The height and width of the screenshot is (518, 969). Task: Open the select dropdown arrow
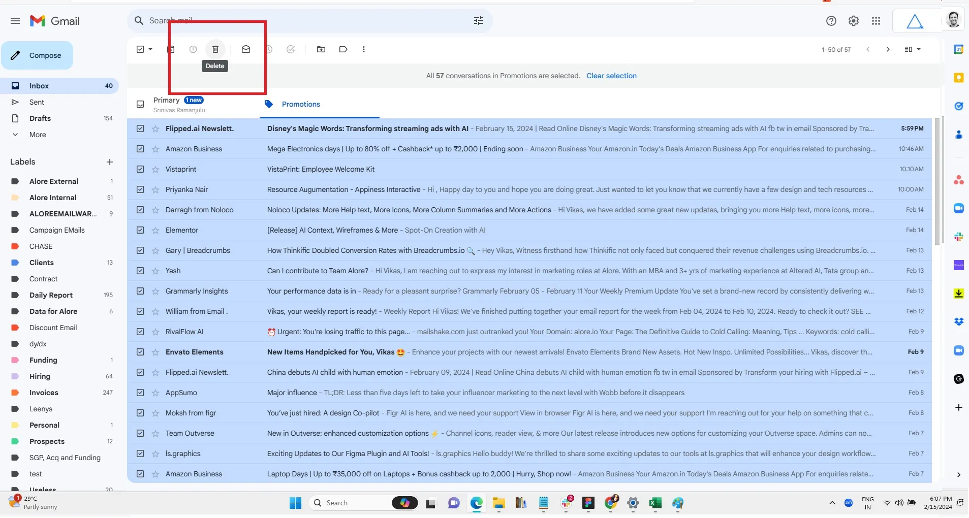pos(150,49)
